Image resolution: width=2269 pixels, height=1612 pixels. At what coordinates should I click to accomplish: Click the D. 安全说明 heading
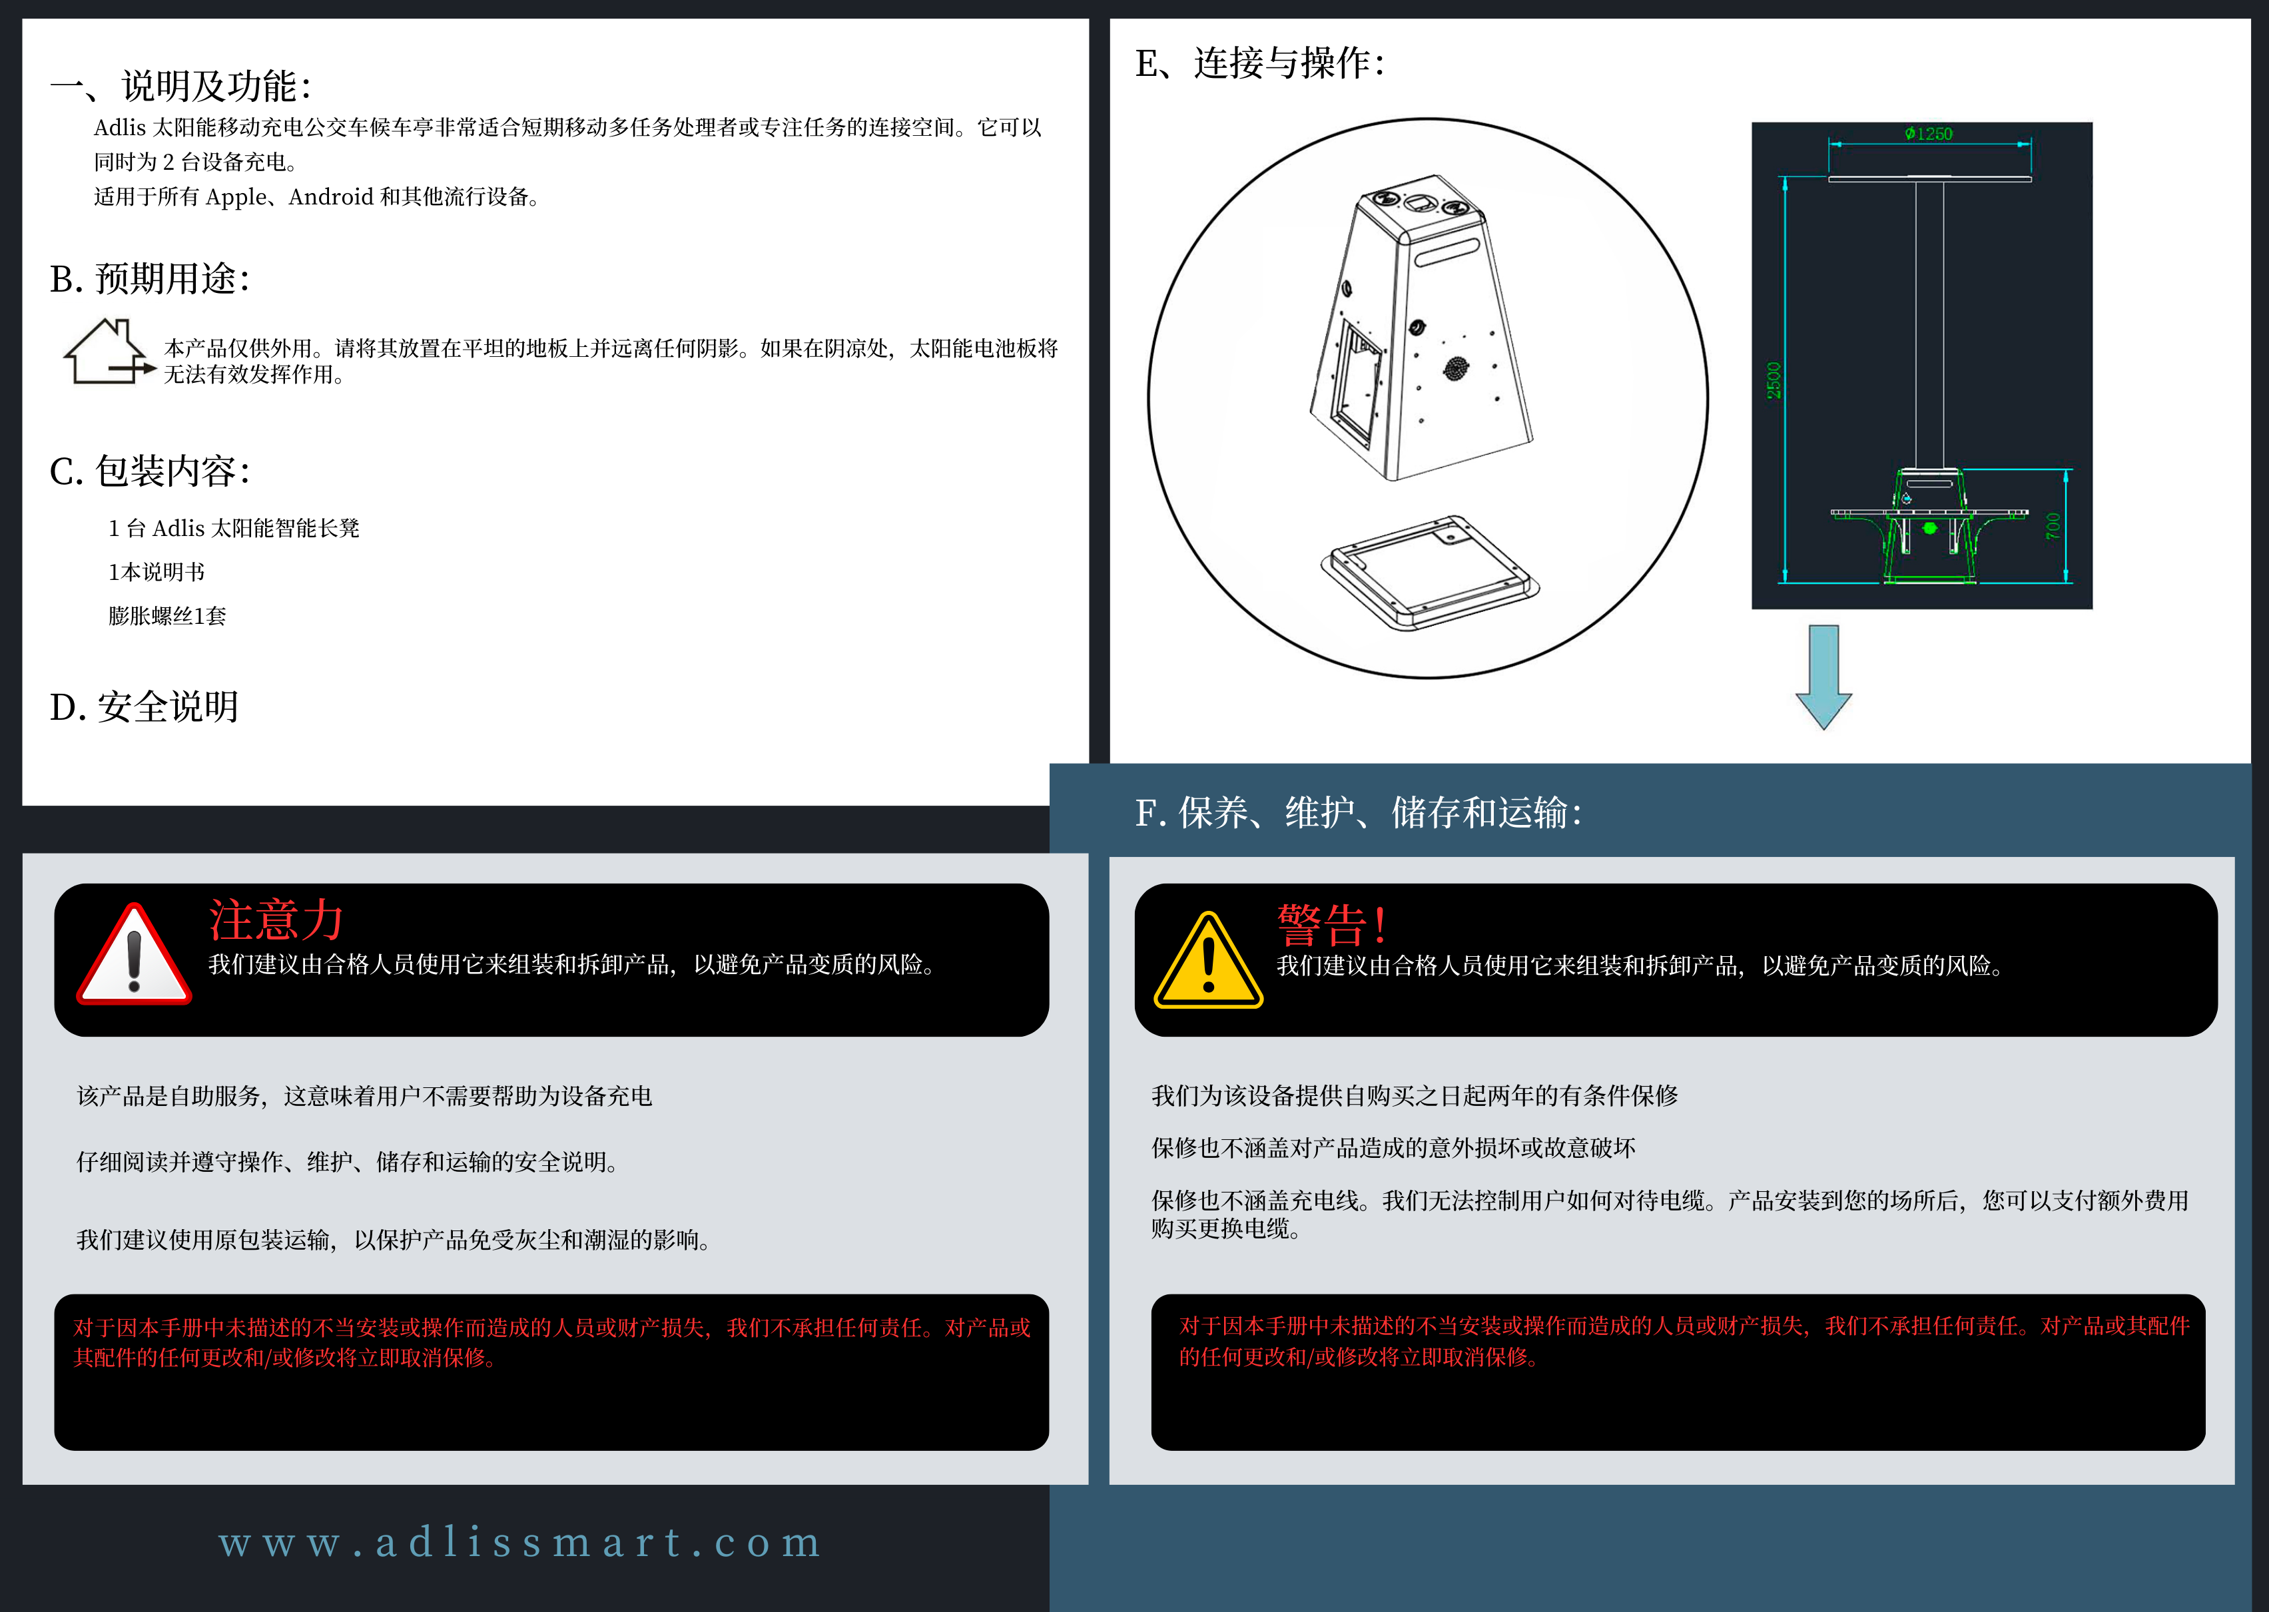pyautogui.click(x=144, y=706)
